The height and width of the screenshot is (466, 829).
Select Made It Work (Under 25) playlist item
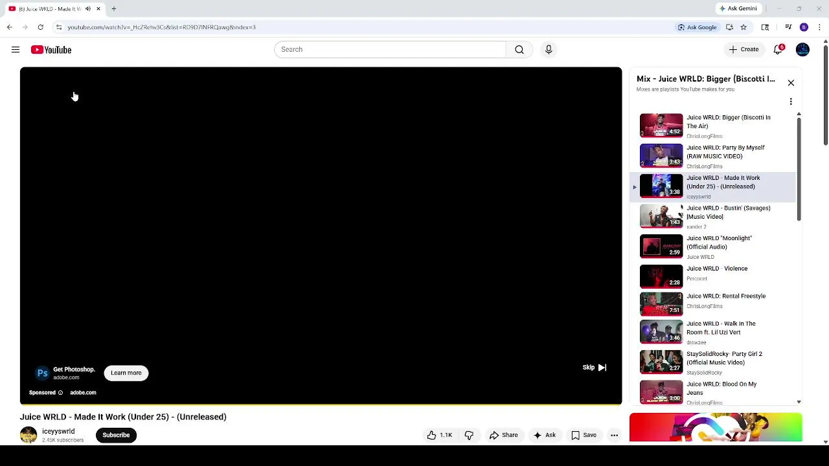click(x=712, y=186)
